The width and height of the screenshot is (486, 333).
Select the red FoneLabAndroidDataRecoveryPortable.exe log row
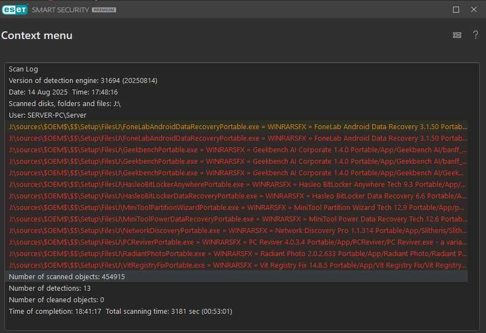[x=237, y=138]
